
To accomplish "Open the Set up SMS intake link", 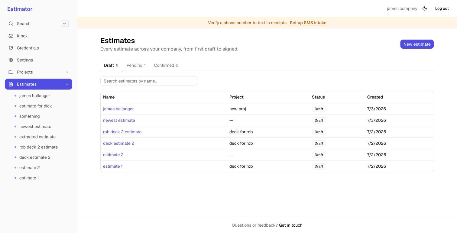I will 308,23.
